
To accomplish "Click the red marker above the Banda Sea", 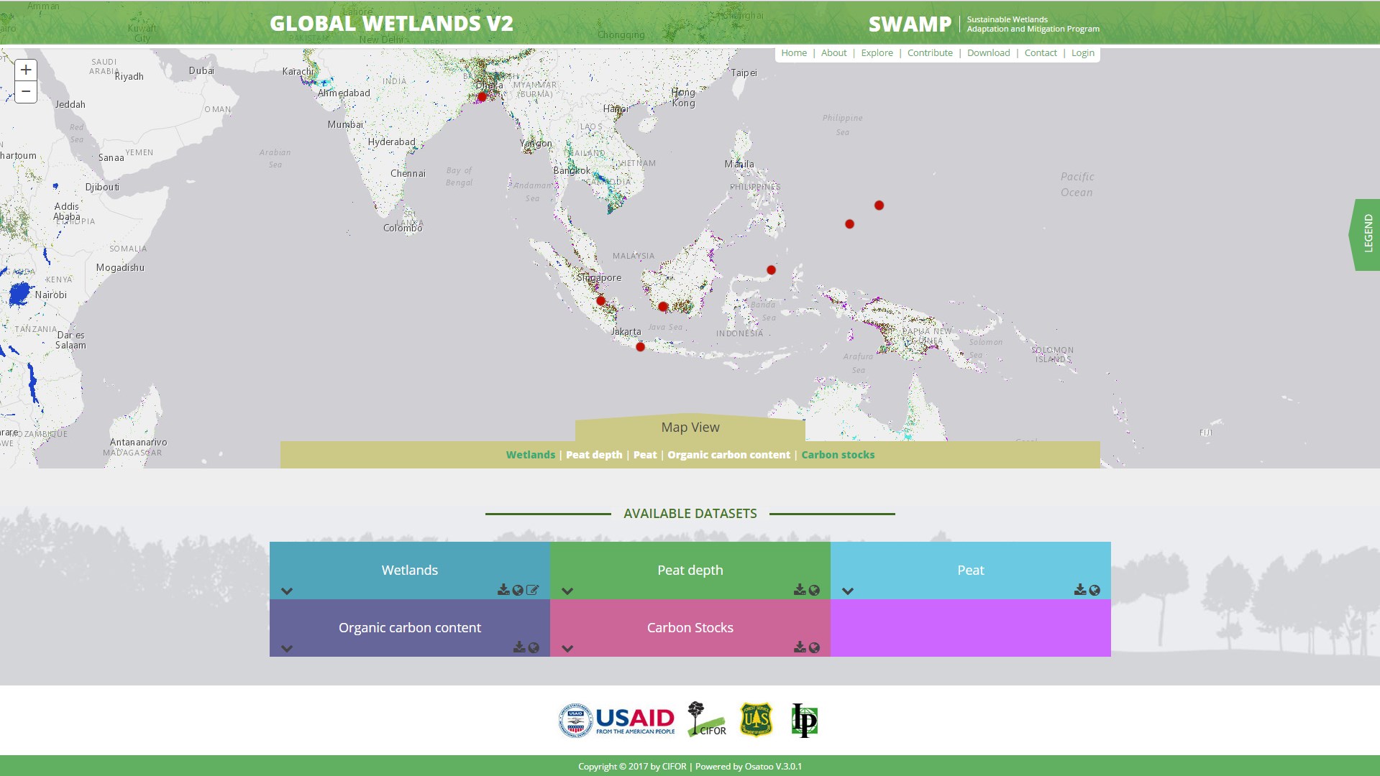I will coord(771,270).
